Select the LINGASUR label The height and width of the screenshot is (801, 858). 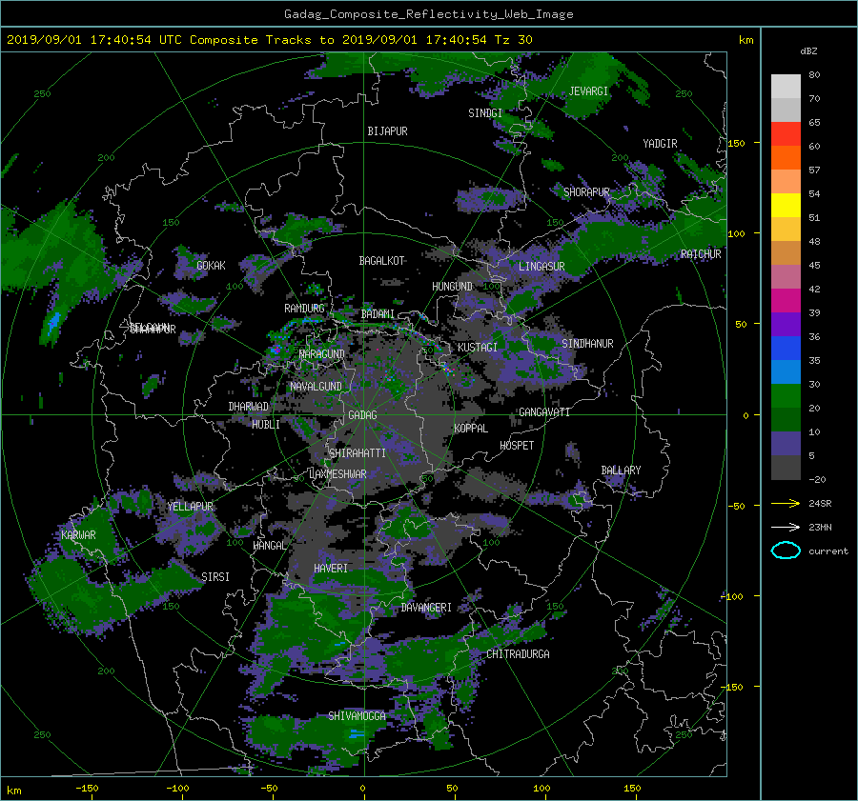(x=541, y=267)
